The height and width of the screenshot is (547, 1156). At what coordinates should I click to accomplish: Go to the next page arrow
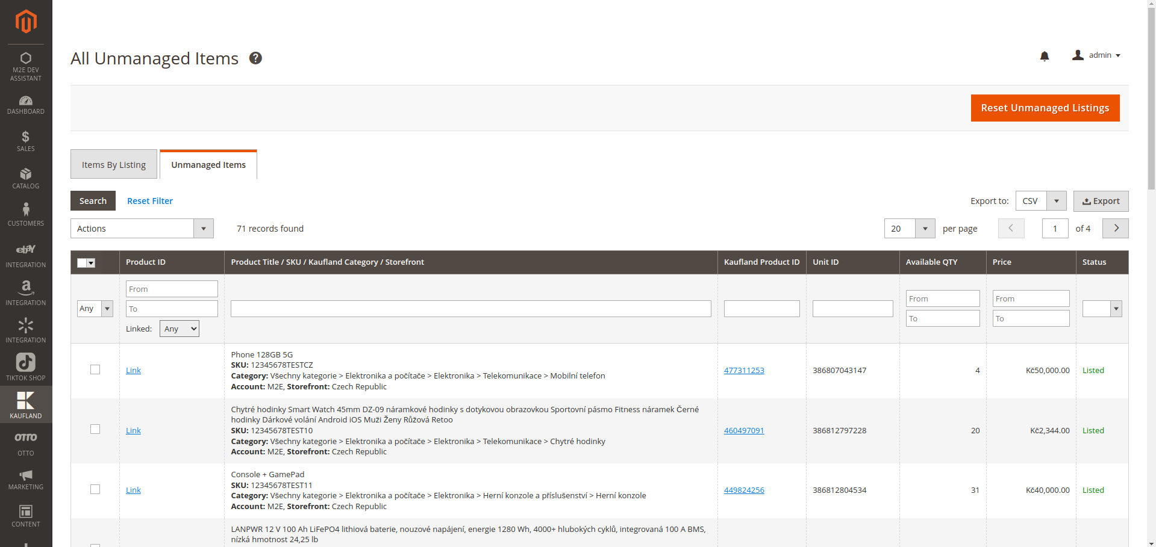(x=1115, y=229)
